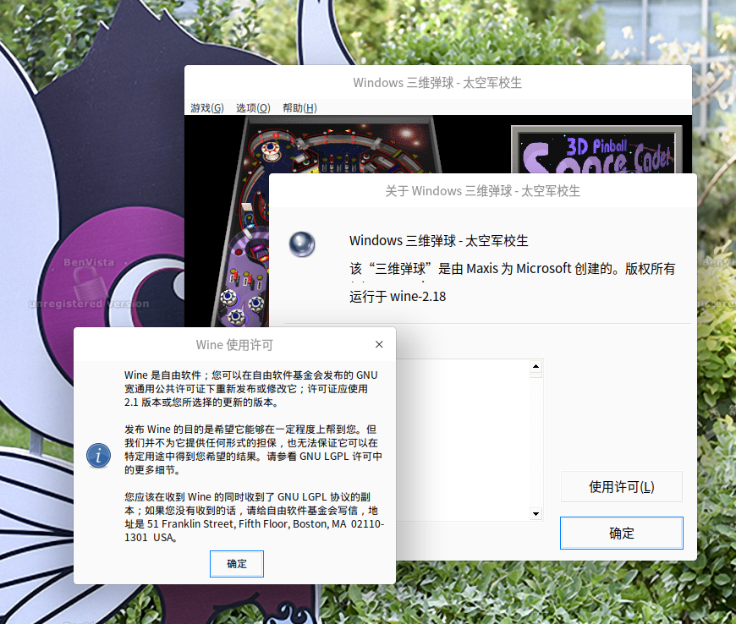Click the Wine 使用许可 dialog title text
736x624 pixels.
click(x=234, y=345)
